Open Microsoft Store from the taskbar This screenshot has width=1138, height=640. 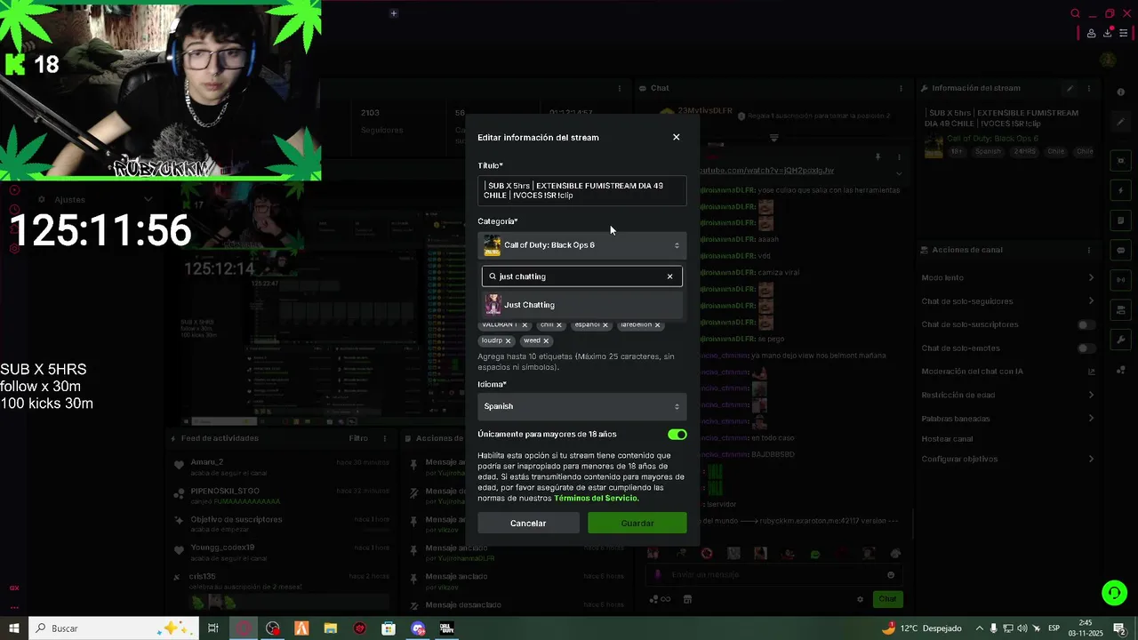tap(389, 628)
